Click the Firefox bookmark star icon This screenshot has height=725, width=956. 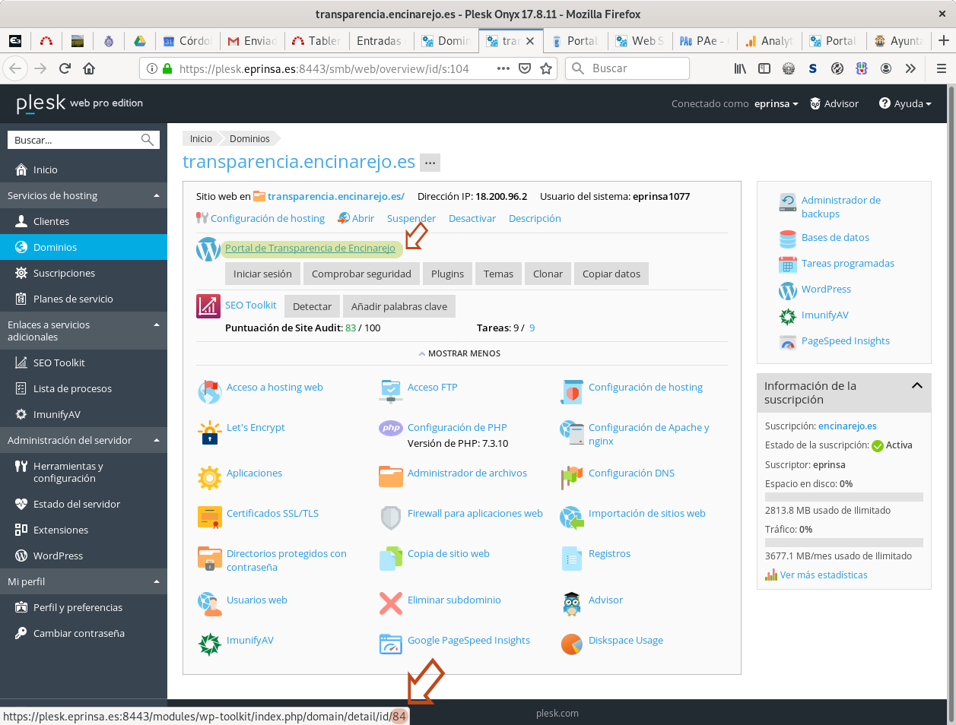click(x=546, y=68)
